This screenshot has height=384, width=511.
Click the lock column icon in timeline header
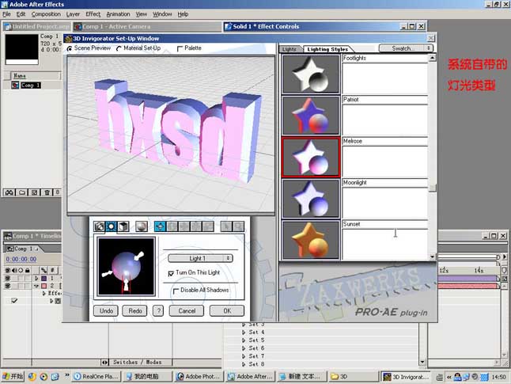coord(28,270)
